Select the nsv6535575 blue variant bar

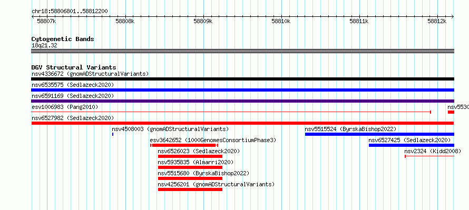[242, 90]
